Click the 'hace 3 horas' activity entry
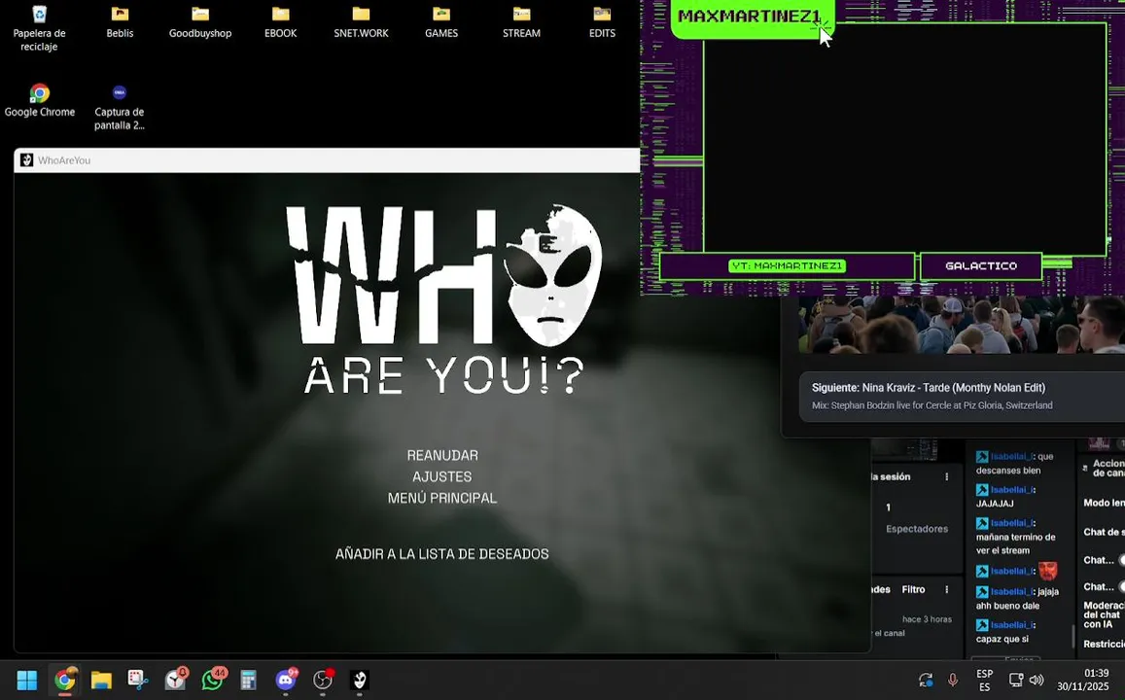The height and width of the screenshot is (700, 1125). click(x=927, y=619)
